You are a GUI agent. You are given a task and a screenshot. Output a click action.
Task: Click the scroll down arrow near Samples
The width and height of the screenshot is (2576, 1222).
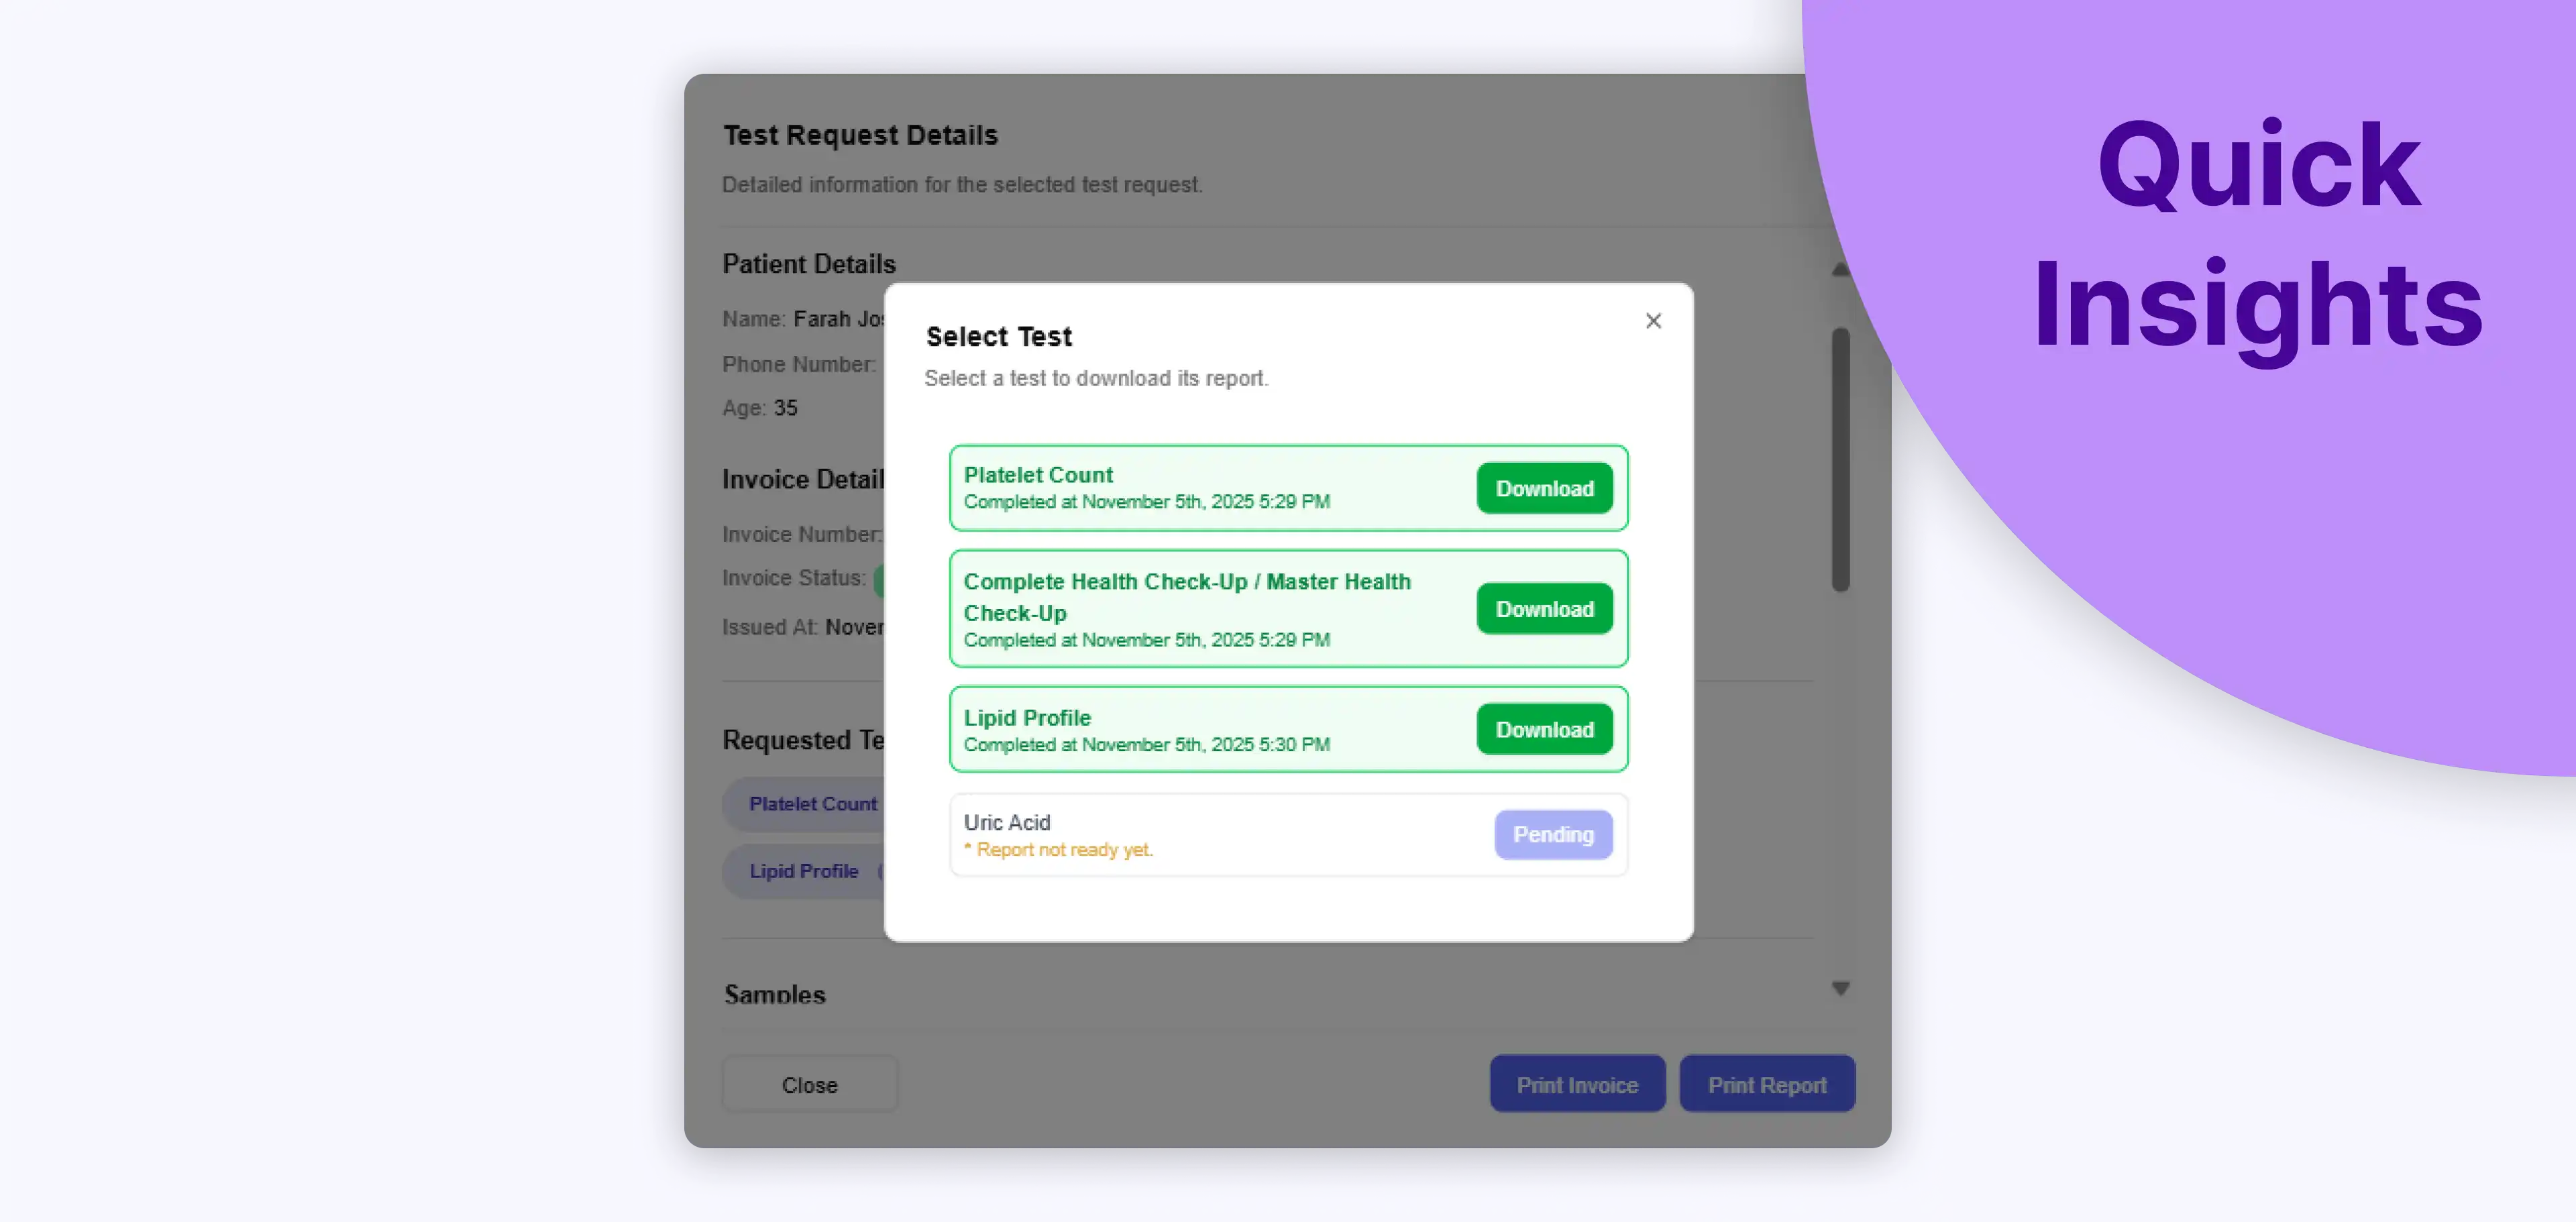1840,989
